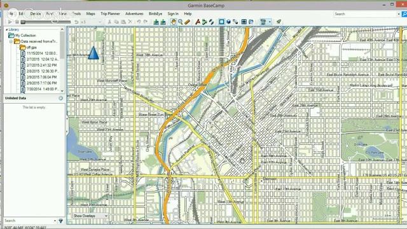Click the Denver city label on map
Image resolution: width=407 pixels, height=229 pixels.
pyautogui.click(x=270, y=179)
